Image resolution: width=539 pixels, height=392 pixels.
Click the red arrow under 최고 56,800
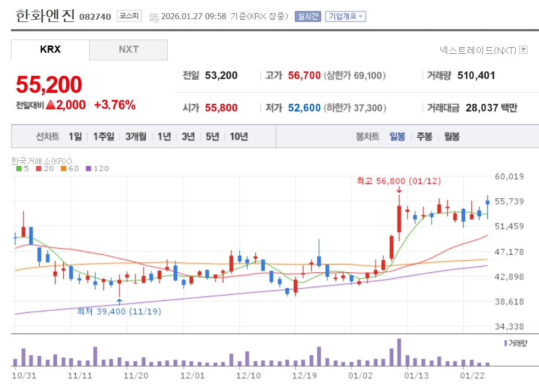(x=399, y=190)
